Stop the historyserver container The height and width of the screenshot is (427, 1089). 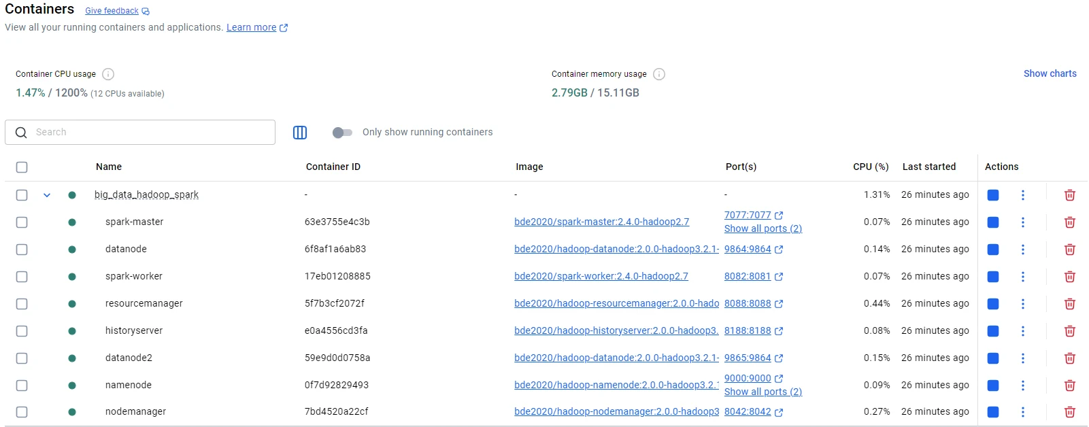[x=993, y=331]
